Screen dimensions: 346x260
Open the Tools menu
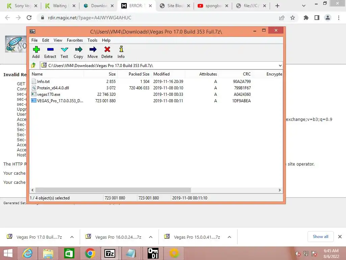92,40
